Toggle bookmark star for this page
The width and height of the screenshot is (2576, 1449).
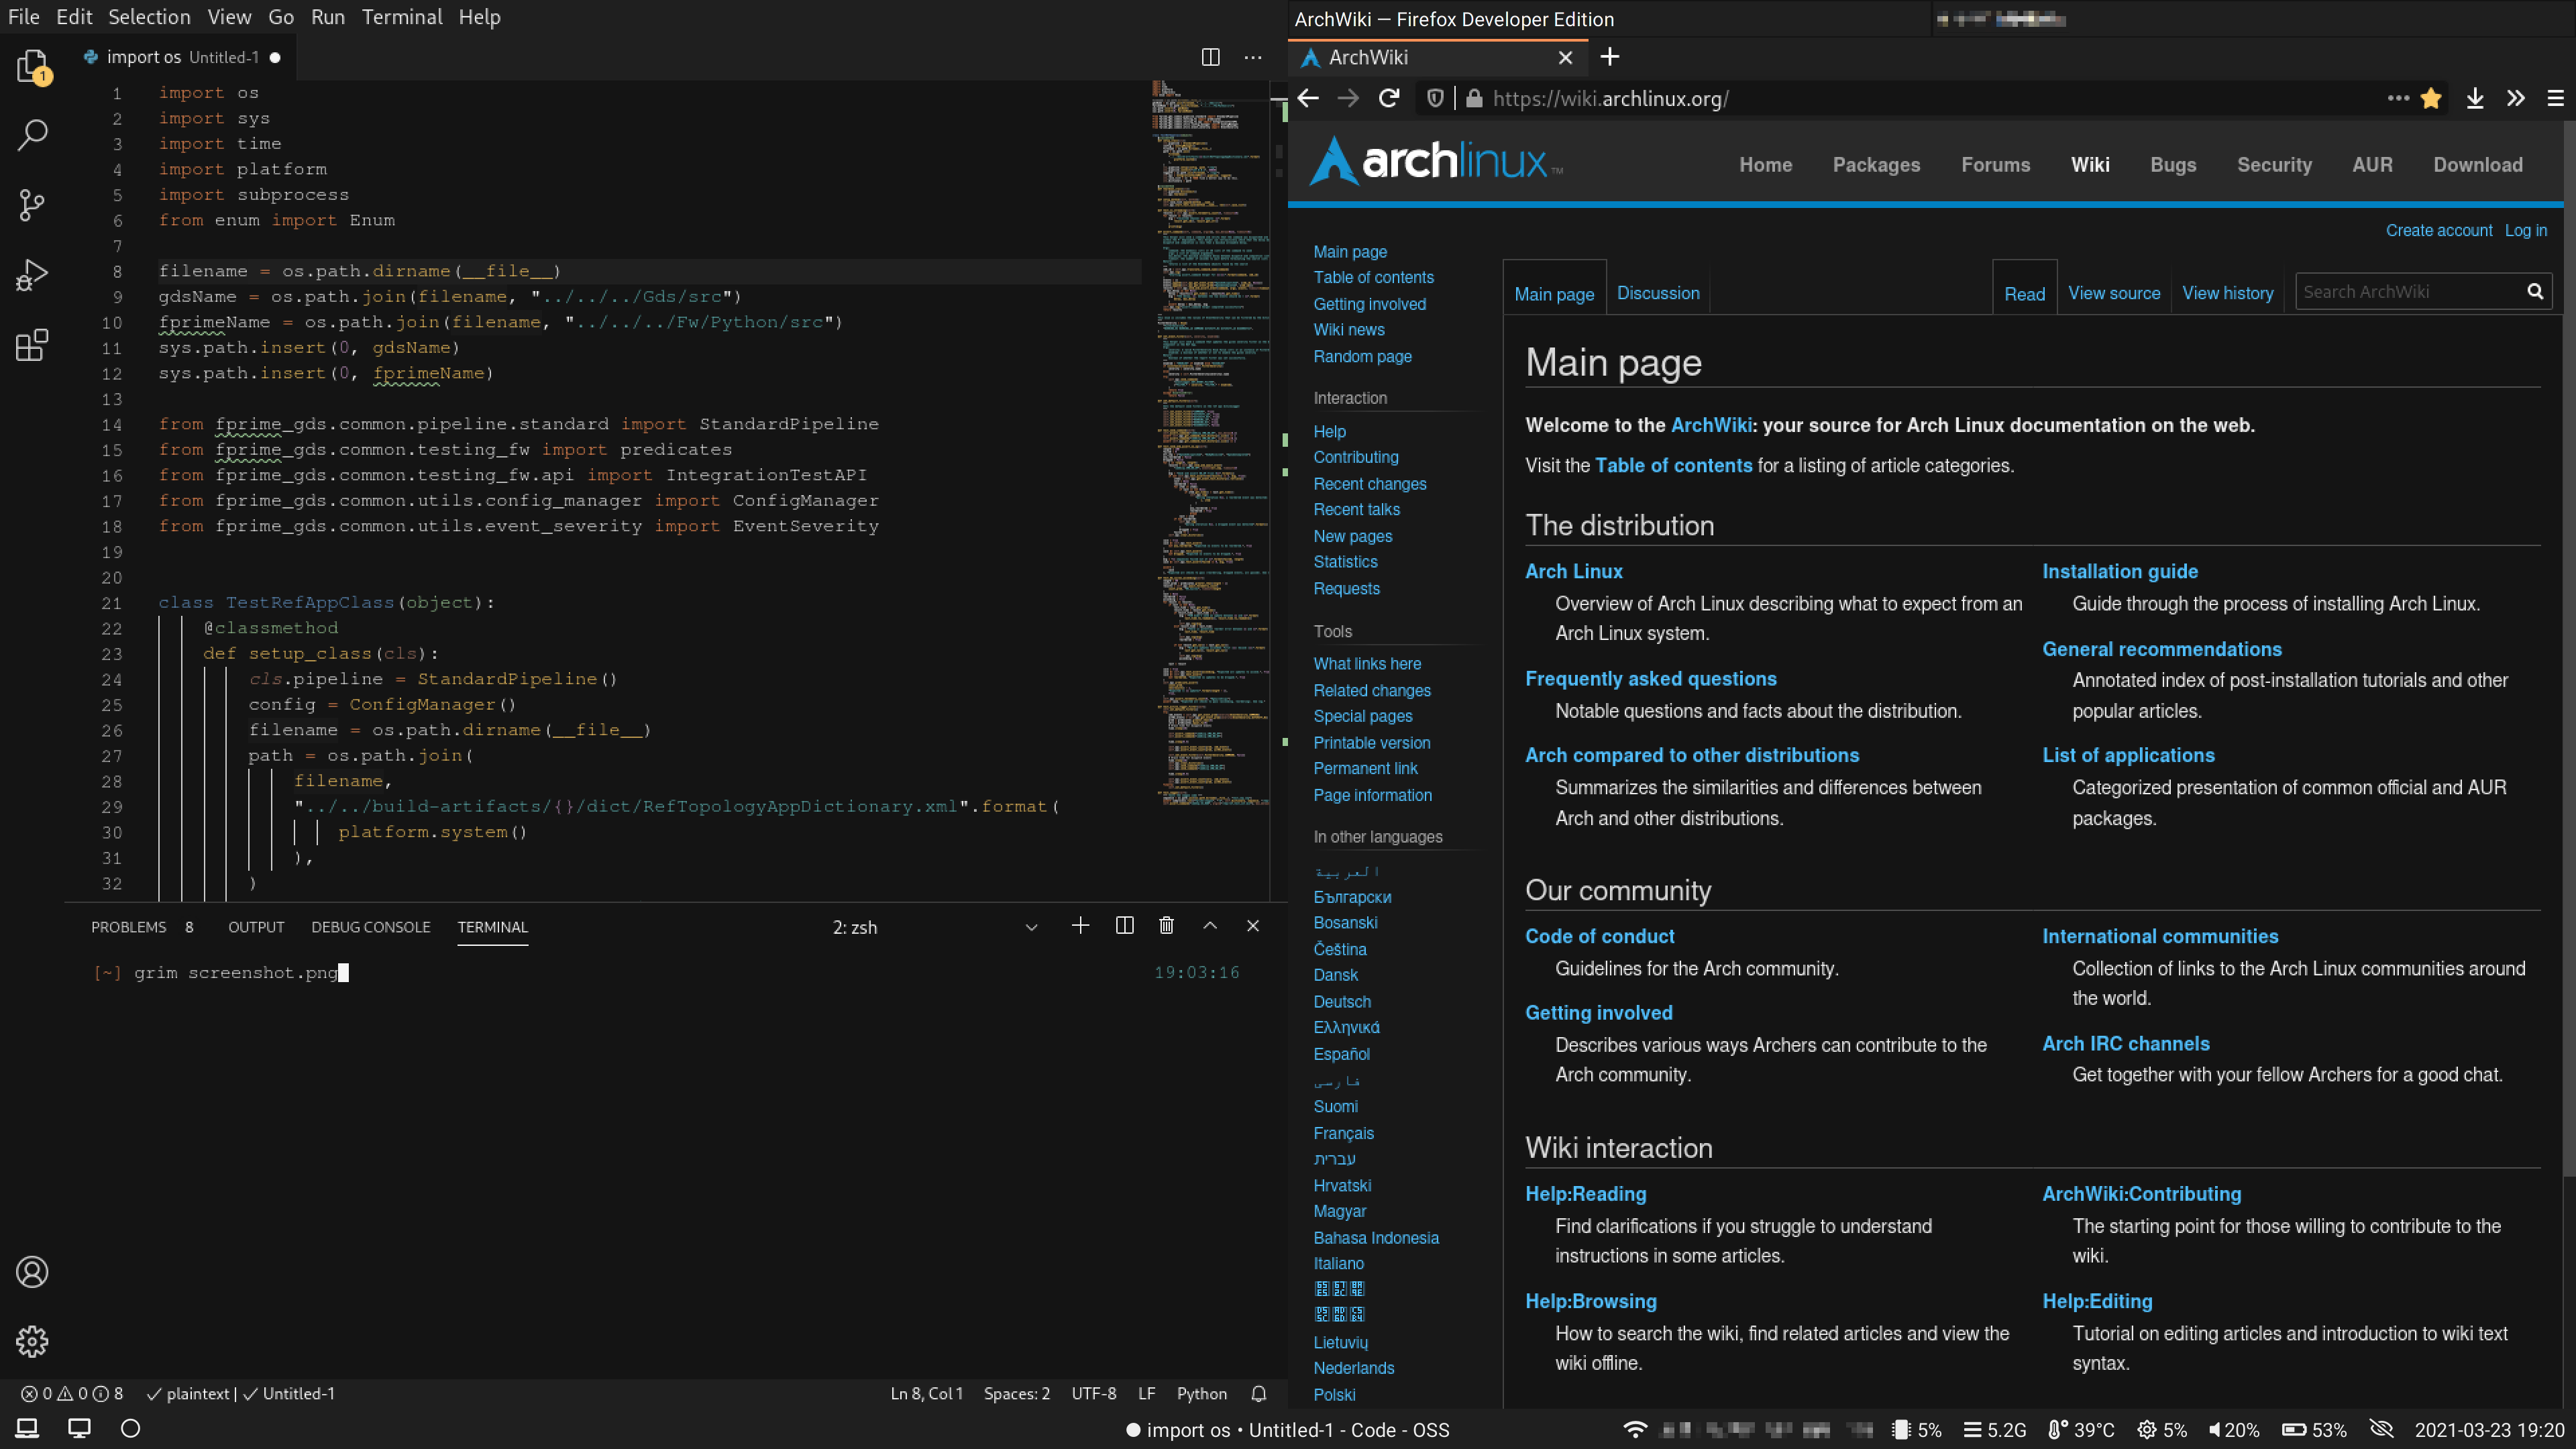pyautogui.click(x=2432, y=98)
